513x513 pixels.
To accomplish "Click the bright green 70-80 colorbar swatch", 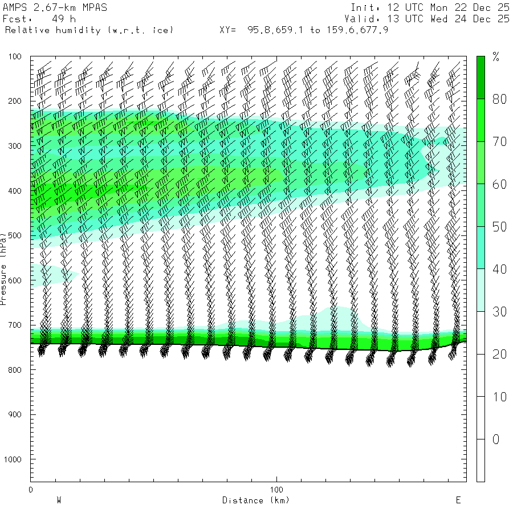I will 481,120.
